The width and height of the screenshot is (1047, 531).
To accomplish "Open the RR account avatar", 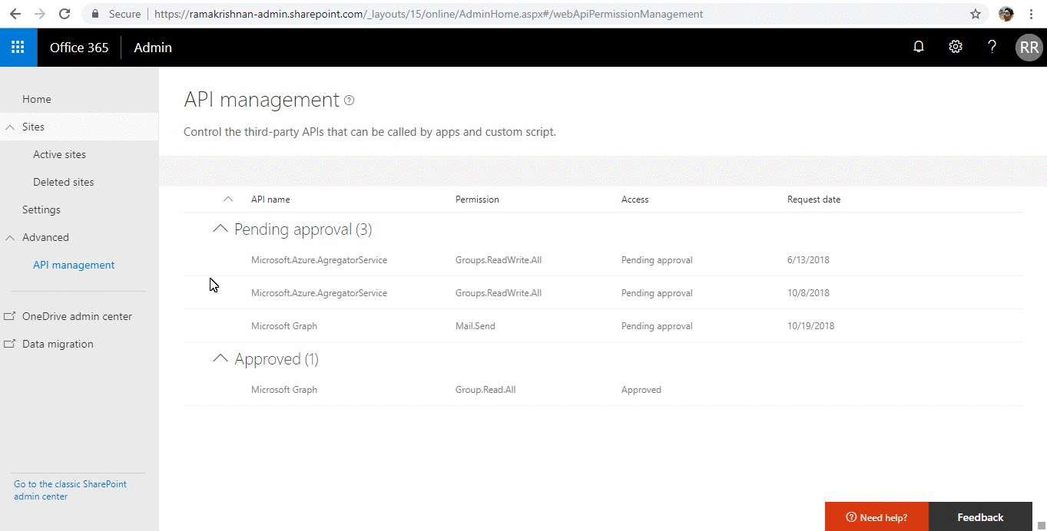I will tap(1029, 48).
